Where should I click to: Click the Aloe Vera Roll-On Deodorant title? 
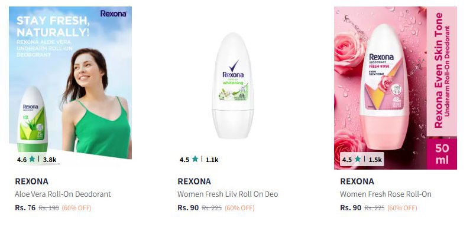63,194
